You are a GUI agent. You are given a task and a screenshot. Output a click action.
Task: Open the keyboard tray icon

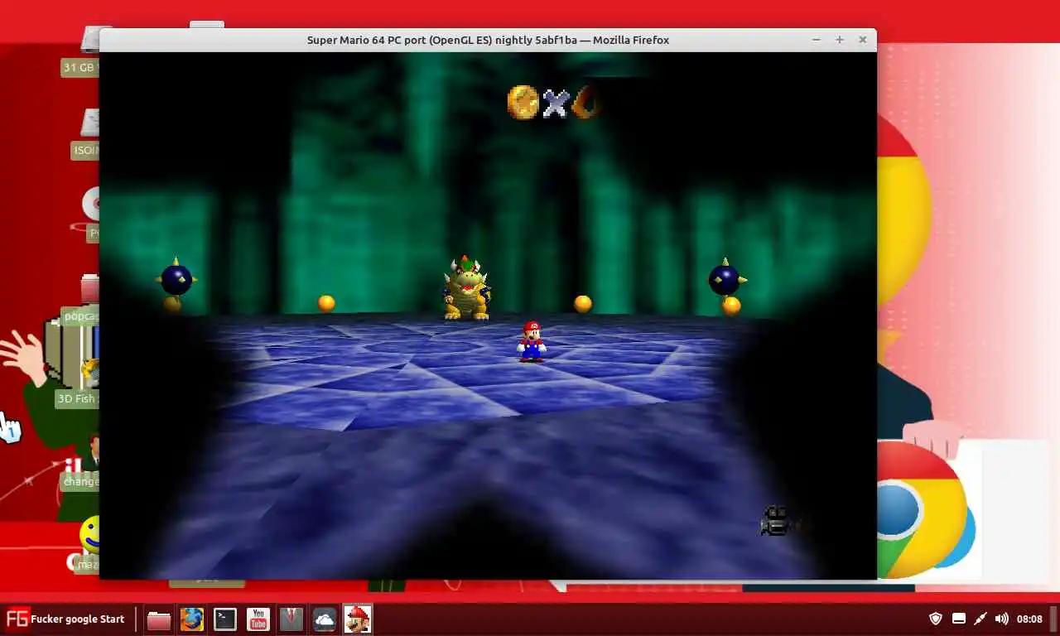coord(958,619)
